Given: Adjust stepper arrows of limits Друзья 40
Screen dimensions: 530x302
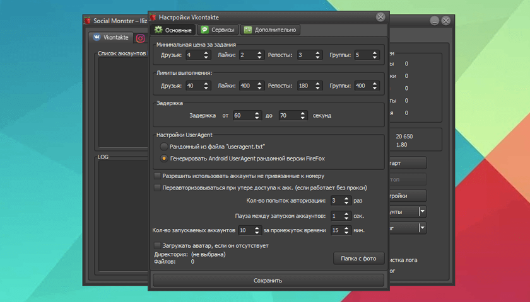Looking at the screenshot, I should point(206,86).
